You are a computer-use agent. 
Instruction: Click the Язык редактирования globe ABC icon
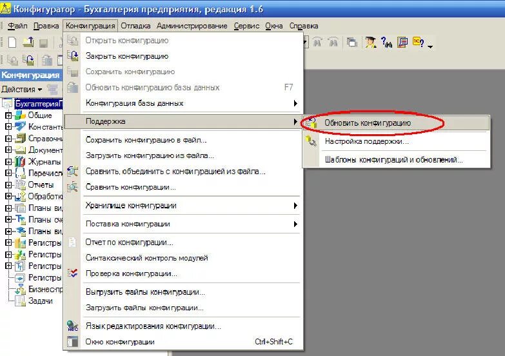pos(72,326)
